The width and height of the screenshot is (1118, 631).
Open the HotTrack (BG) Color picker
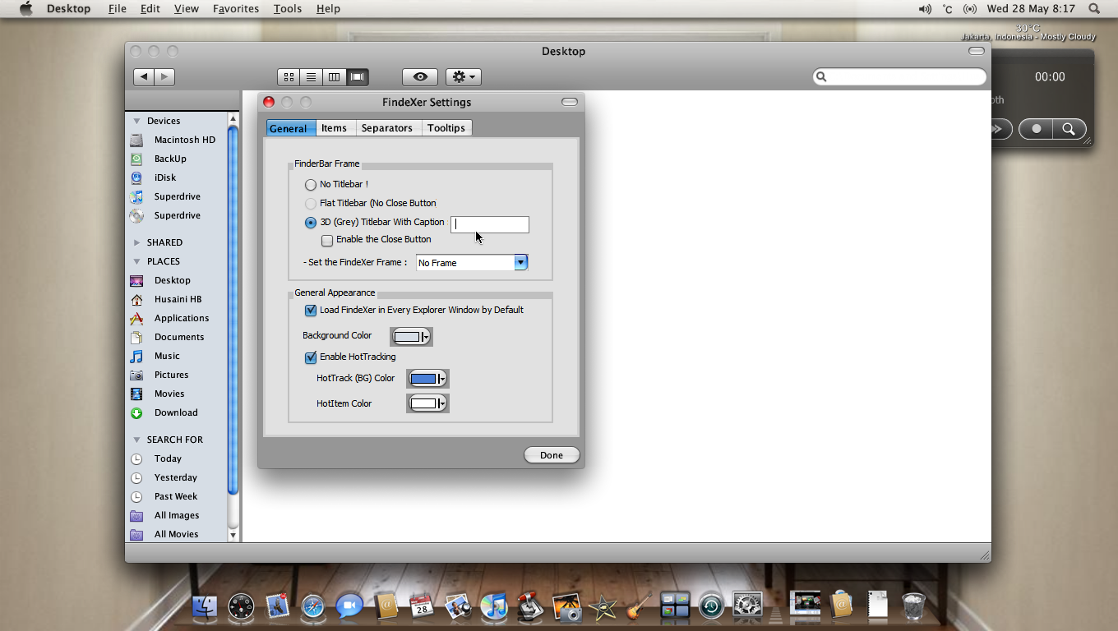427,379
